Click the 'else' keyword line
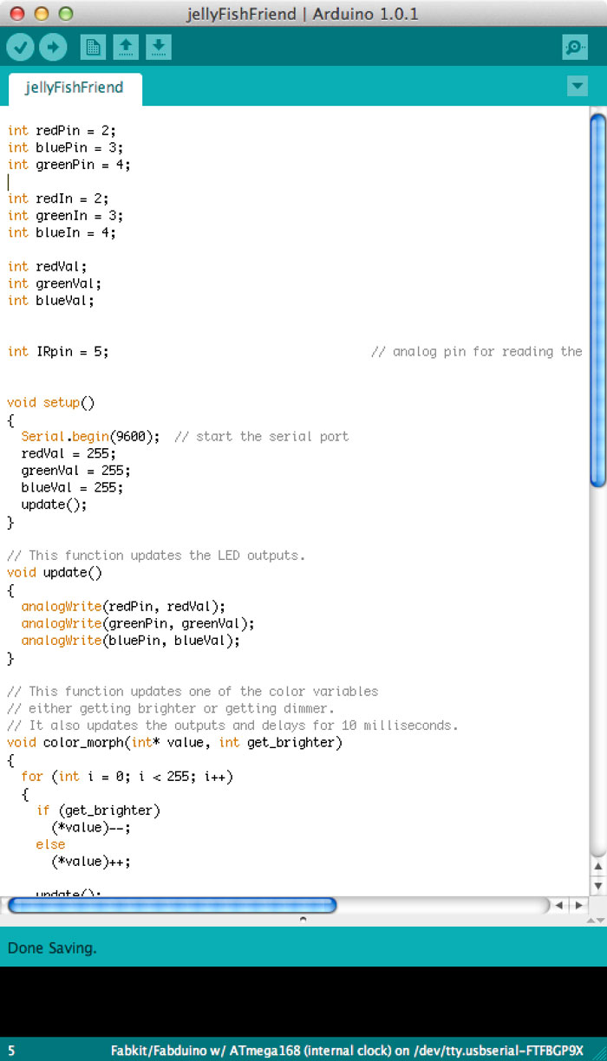 tap(51, 844)
